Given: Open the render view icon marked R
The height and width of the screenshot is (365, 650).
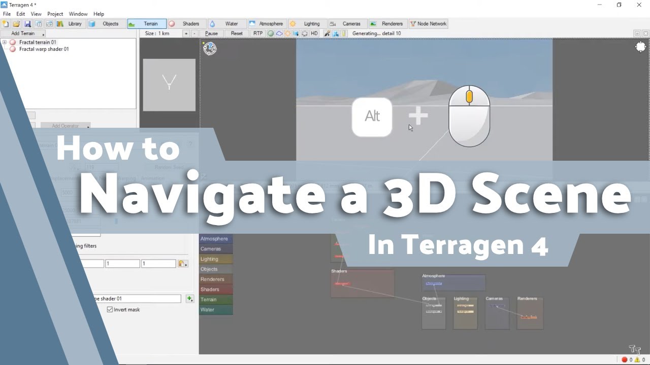Looking at the screenshot, I should coord(38,24).
